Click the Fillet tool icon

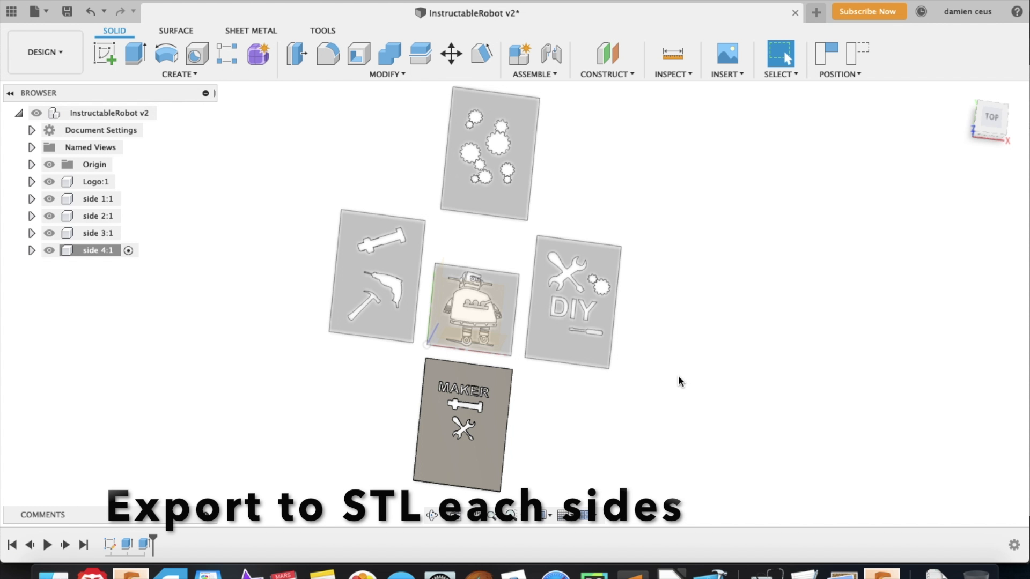[328, 54]
